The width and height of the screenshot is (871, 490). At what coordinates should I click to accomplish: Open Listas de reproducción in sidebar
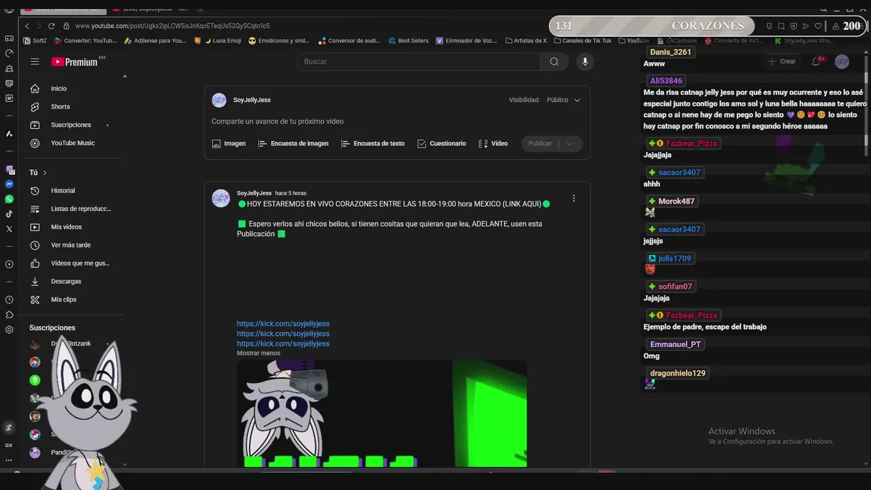[x=80, y=209]
